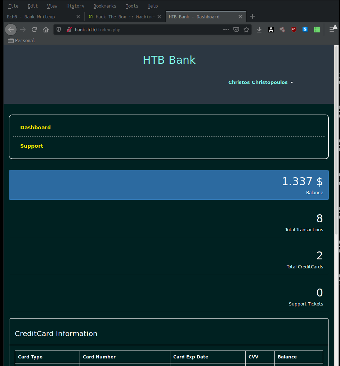Save page to Pocket

coord(236,30)
